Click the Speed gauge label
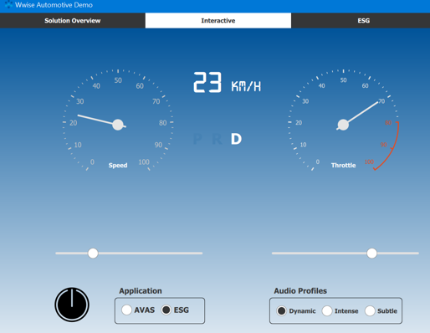The height and width of the screenshot is (333, 430). tap(118, 166)
